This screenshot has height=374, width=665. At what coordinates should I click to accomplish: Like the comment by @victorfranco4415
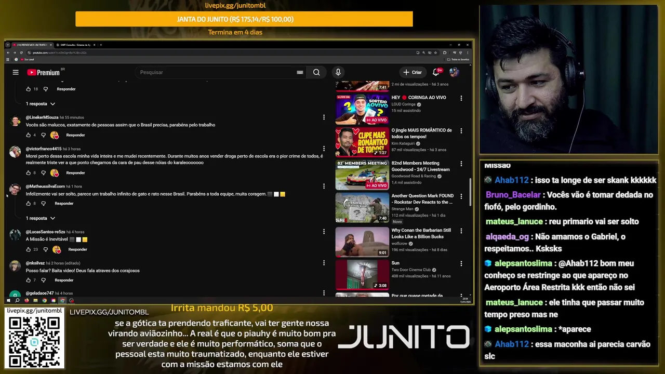click(x=29, y=172)
